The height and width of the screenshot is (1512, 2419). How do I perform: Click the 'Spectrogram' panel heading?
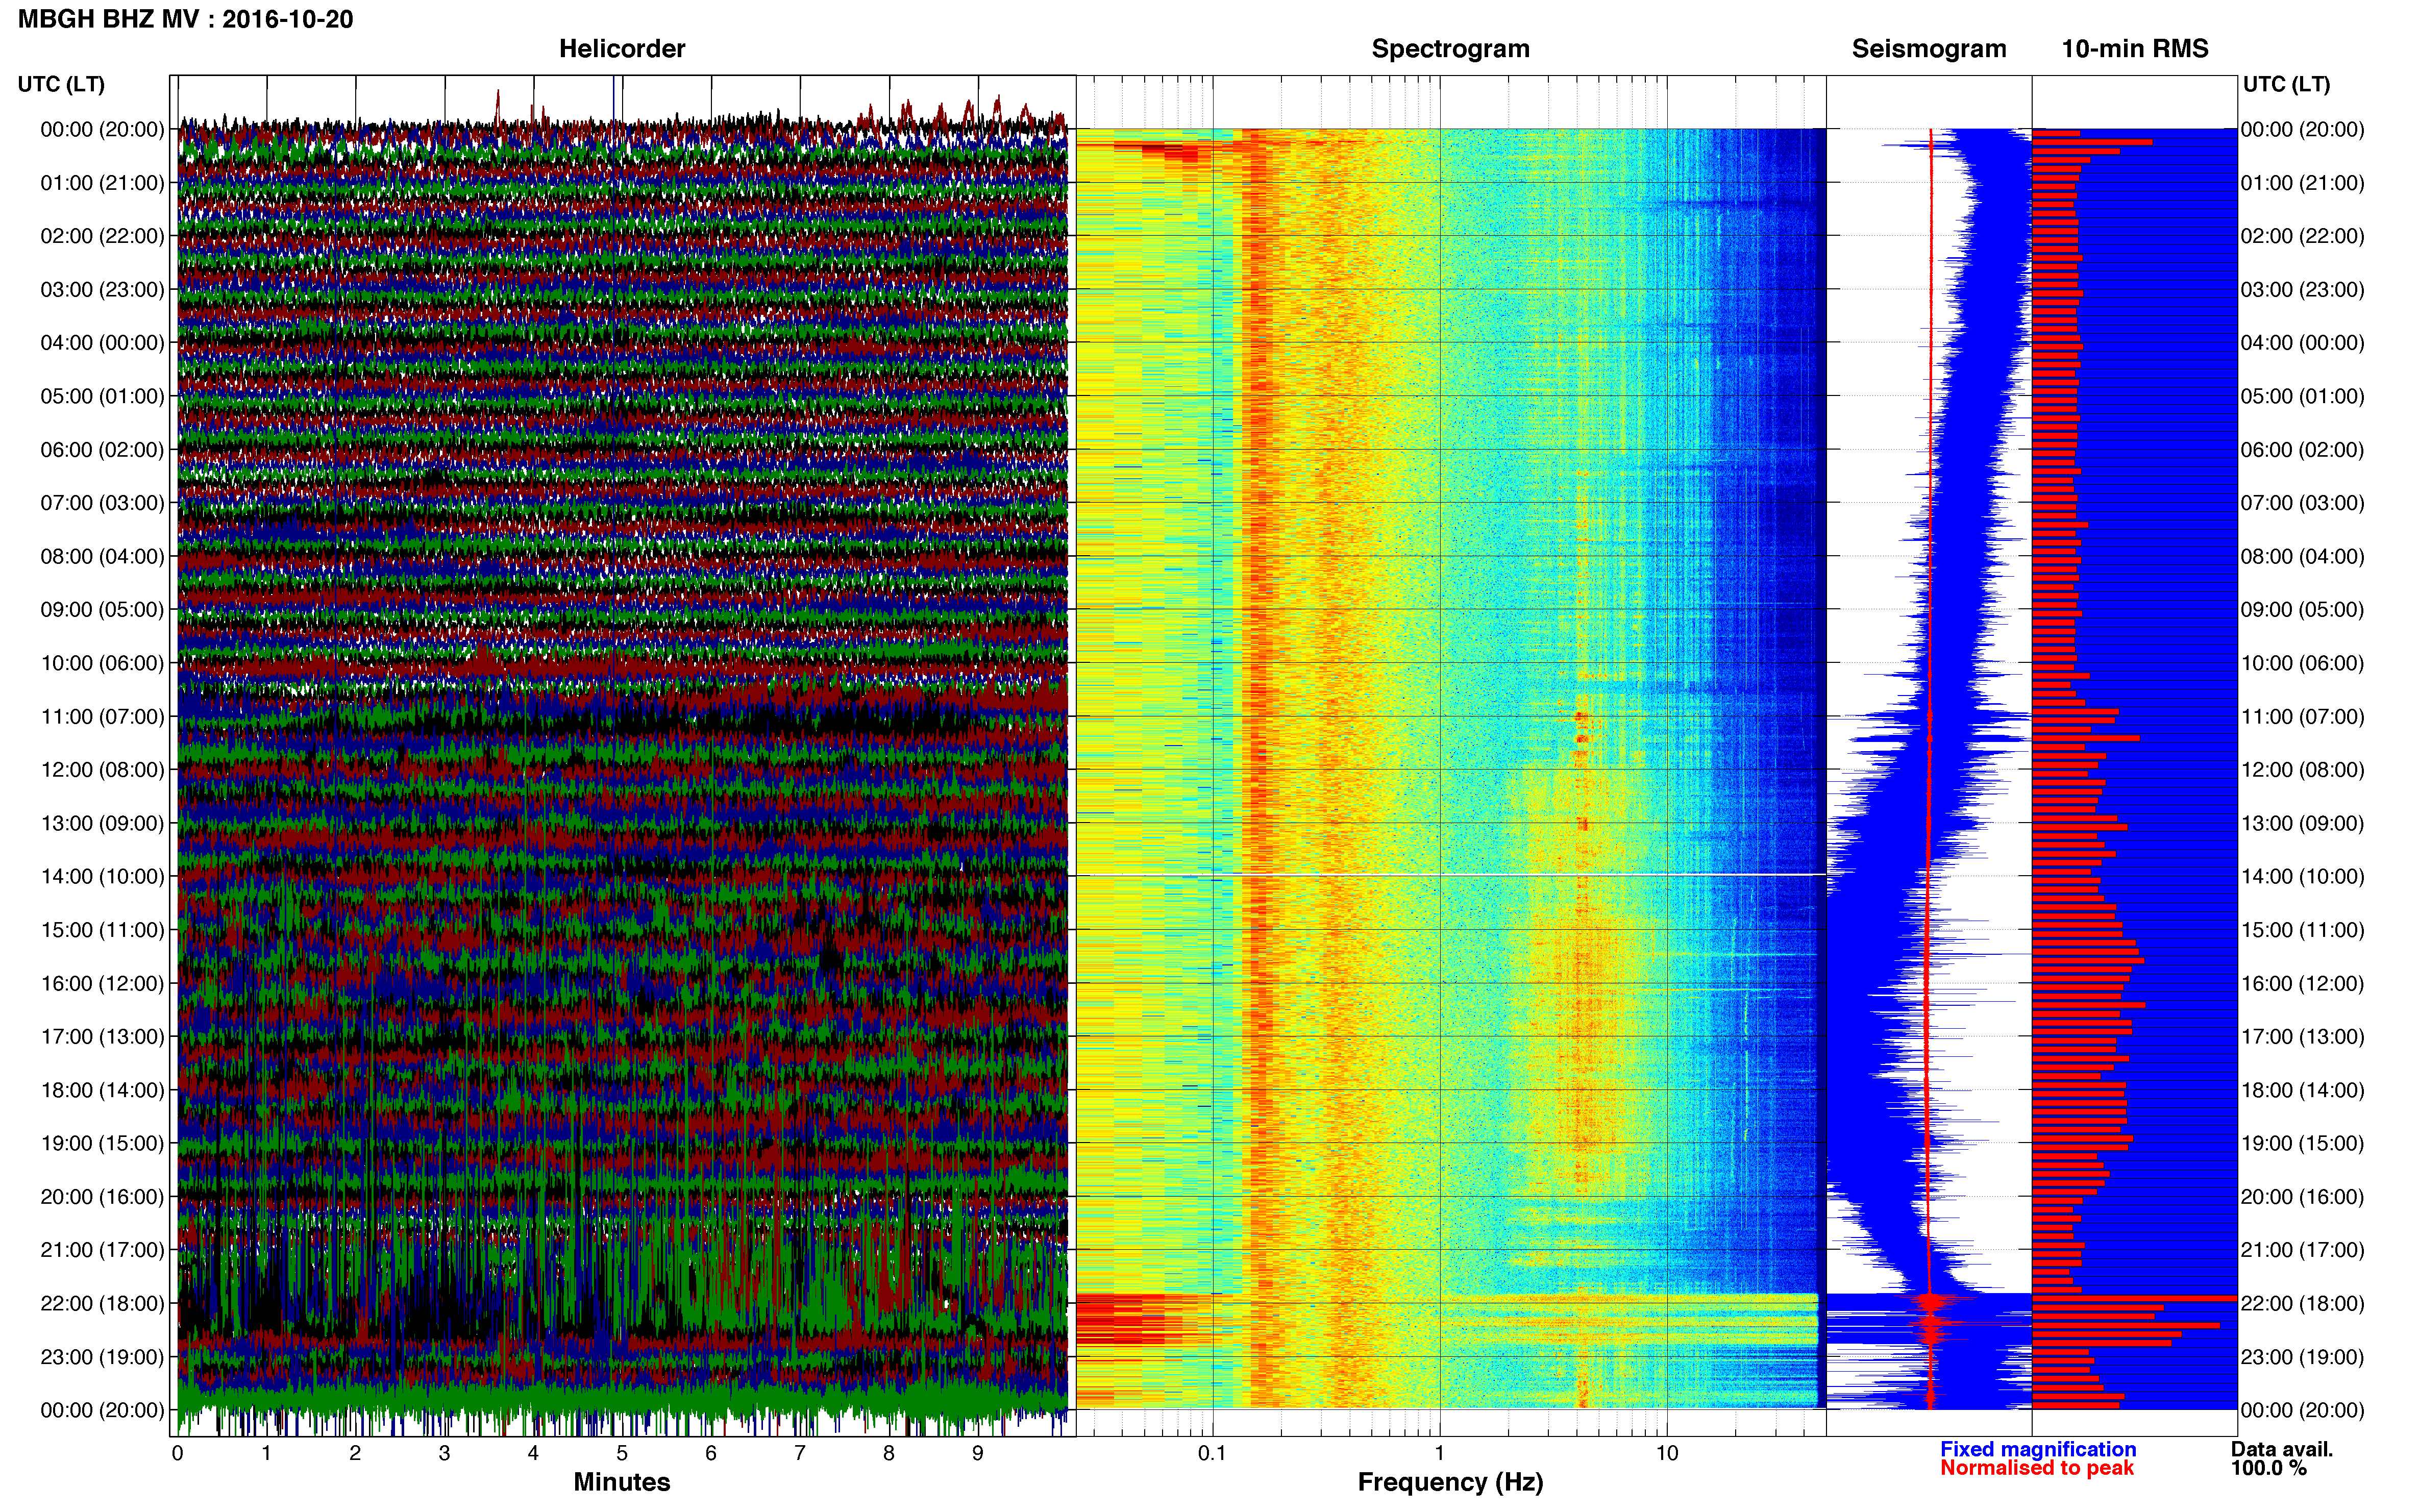[x=1450, y=49]
